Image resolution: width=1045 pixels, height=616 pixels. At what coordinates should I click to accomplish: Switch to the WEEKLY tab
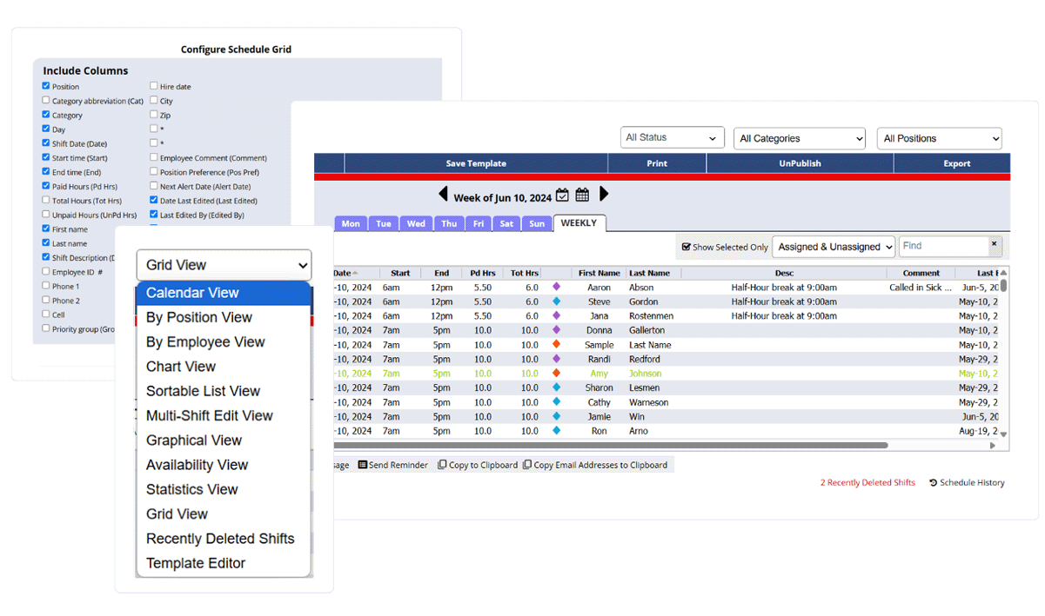pos(579,223)
